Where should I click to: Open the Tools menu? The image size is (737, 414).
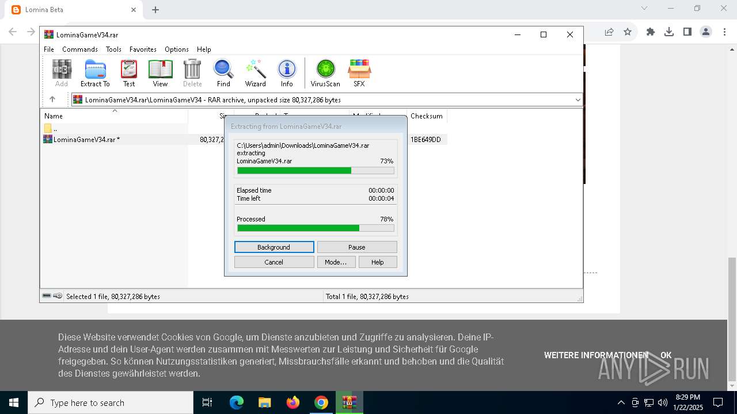(113, 49)
